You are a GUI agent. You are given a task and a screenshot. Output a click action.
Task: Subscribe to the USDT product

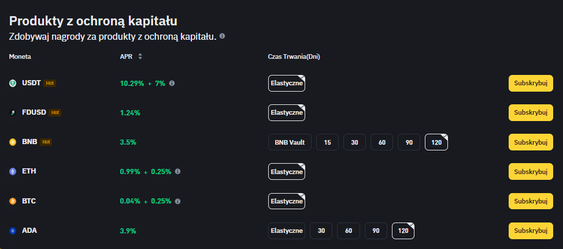point(530,83)
